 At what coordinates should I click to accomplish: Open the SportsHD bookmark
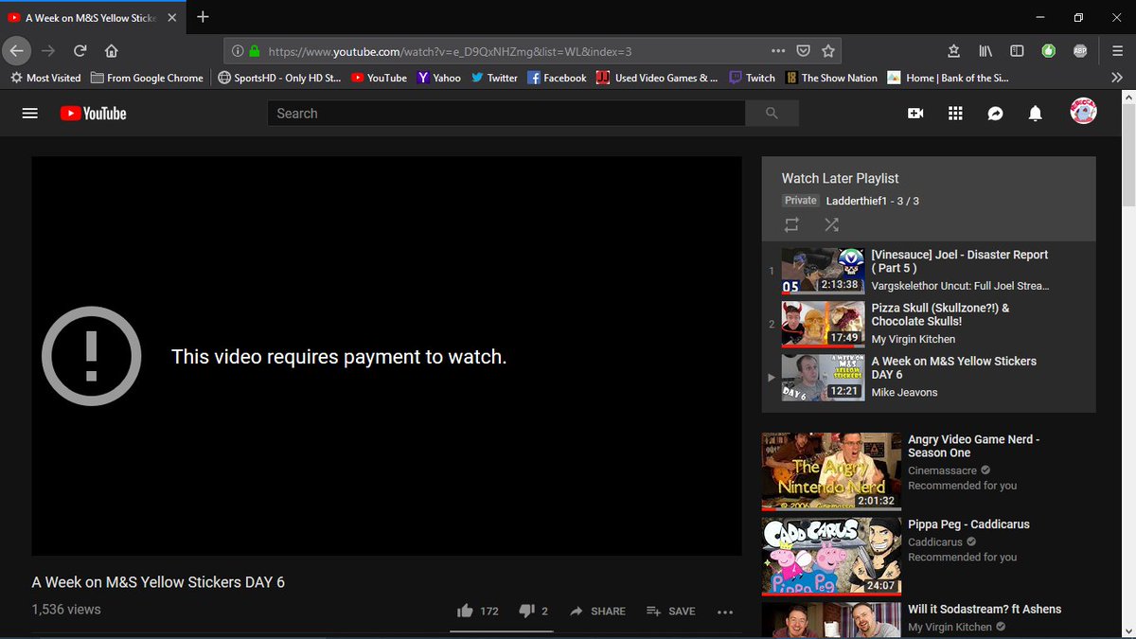pos(278,78)
